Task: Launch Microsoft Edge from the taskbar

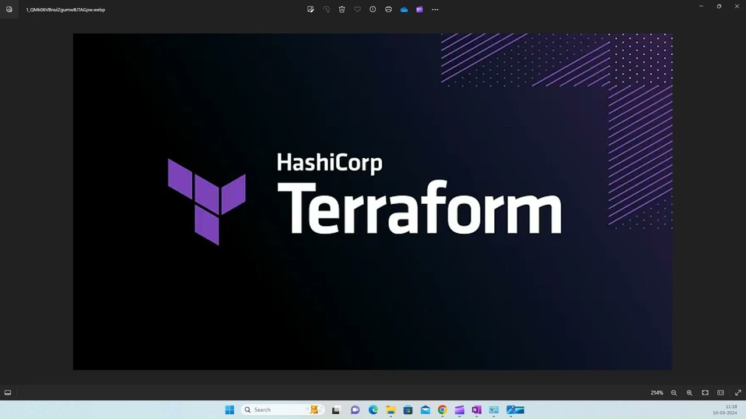Action: [x=373, y=410]
